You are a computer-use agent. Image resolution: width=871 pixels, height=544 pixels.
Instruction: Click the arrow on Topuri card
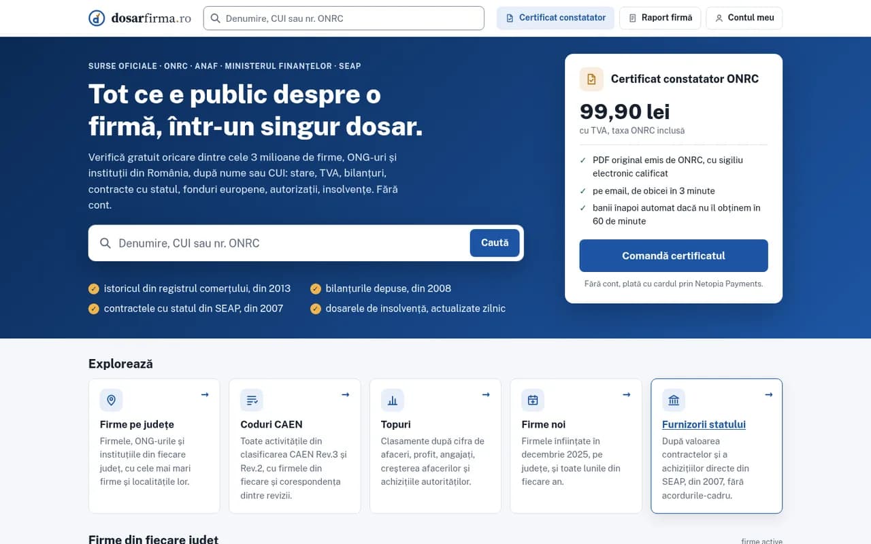(486, 394)
